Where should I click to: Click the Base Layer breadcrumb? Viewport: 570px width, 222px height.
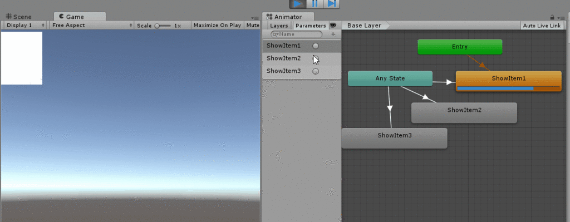[x=365, y=26]
